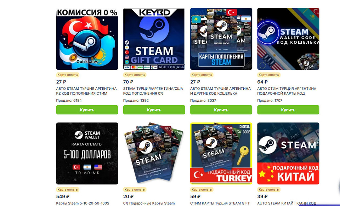Open the 'Подарочный код Turkey' image
Viewport: 340px width, 206px height.
[221, 154]
